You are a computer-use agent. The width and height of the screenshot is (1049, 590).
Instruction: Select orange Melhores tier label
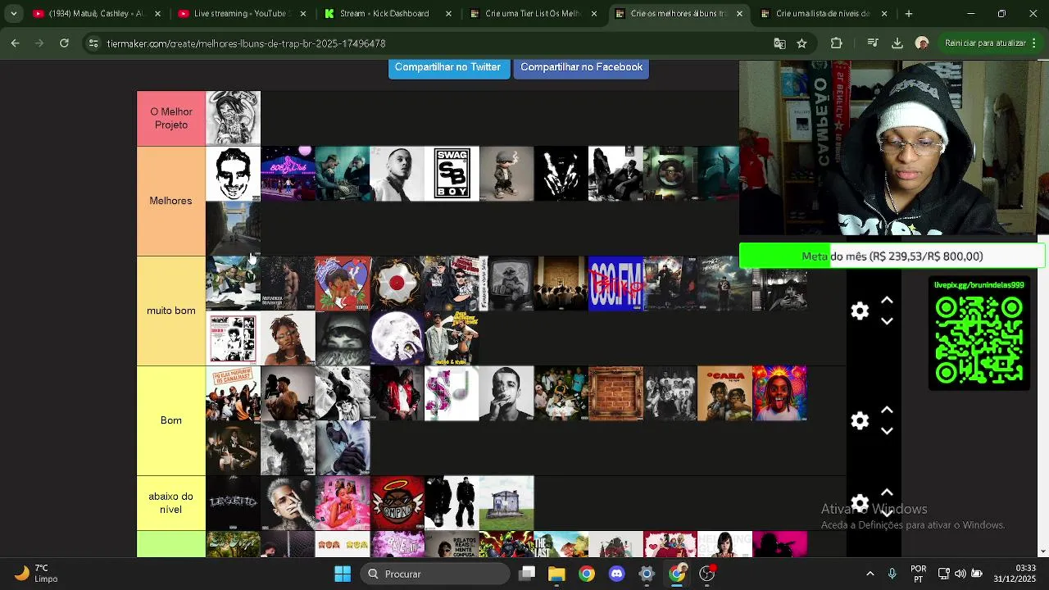(x=171, y=201)
